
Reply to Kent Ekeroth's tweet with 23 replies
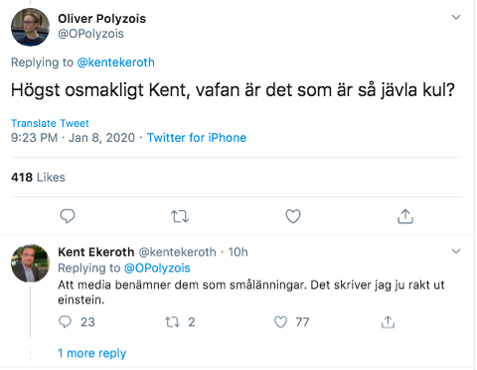point(65,321)
